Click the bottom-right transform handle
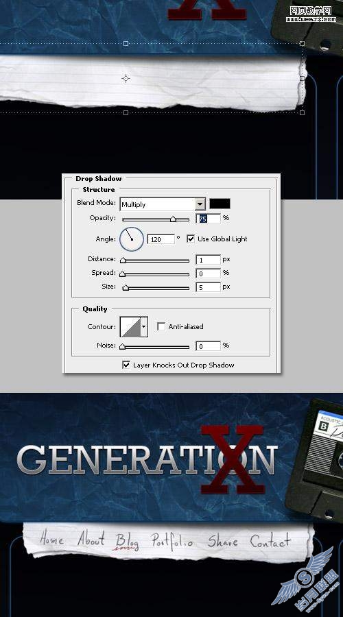The height and width of the screenshot is (617, 343). (x=302, y=112)
